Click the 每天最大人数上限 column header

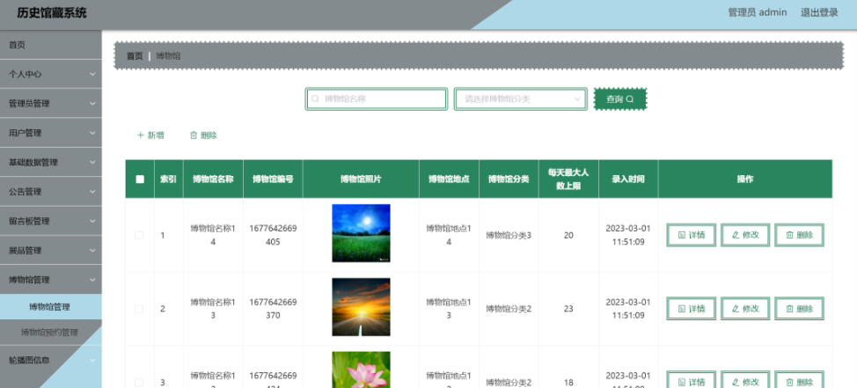(568, 179)
